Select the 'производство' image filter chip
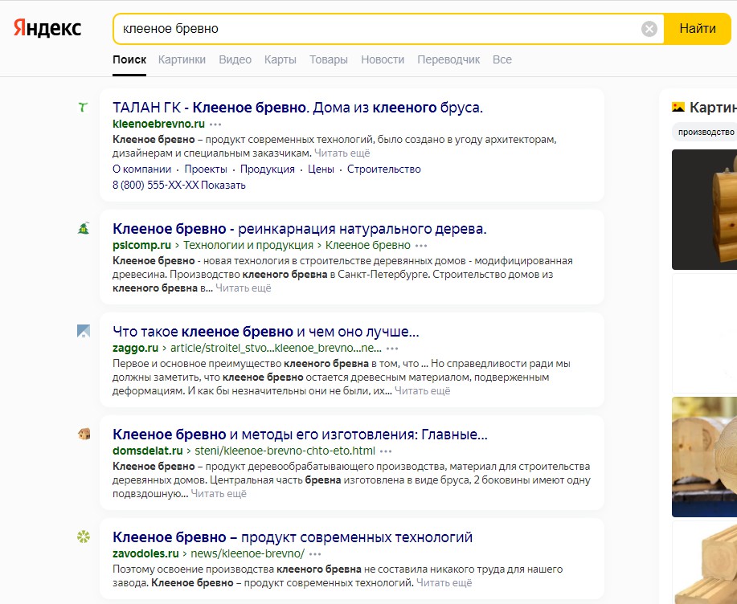 pos(705,132)
